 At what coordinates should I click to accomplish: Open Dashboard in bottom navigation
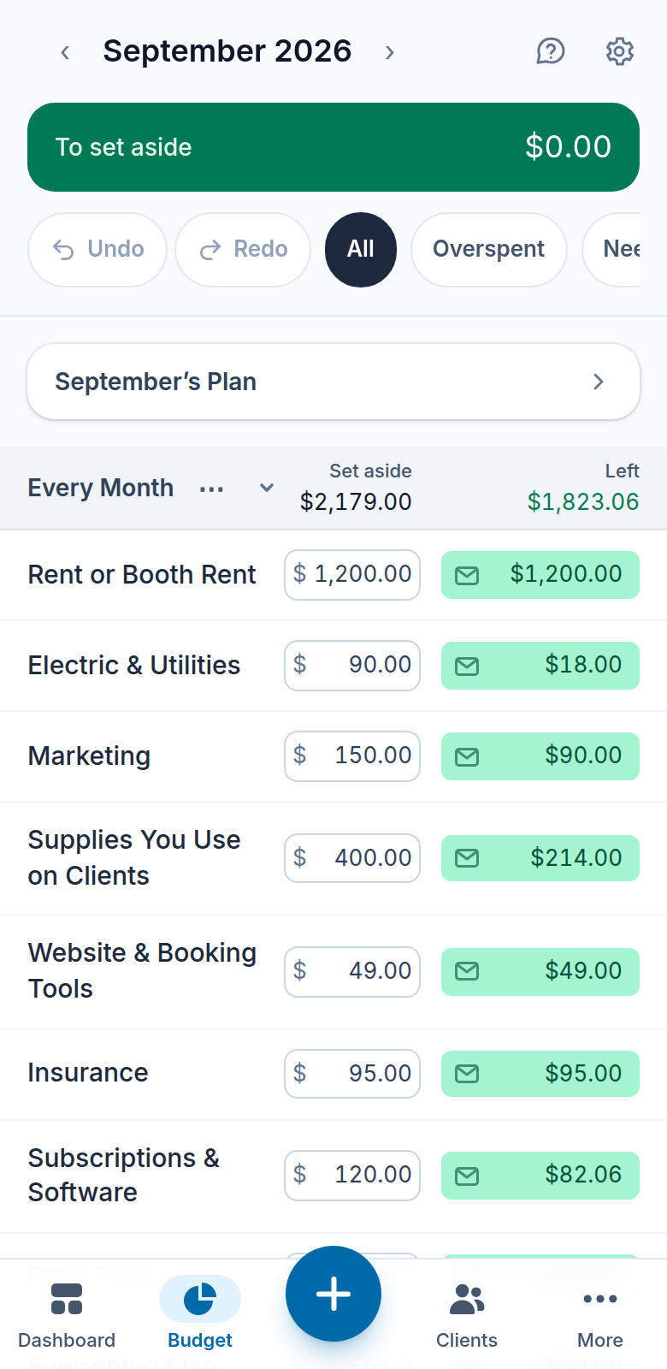[x=67, y=1315]
